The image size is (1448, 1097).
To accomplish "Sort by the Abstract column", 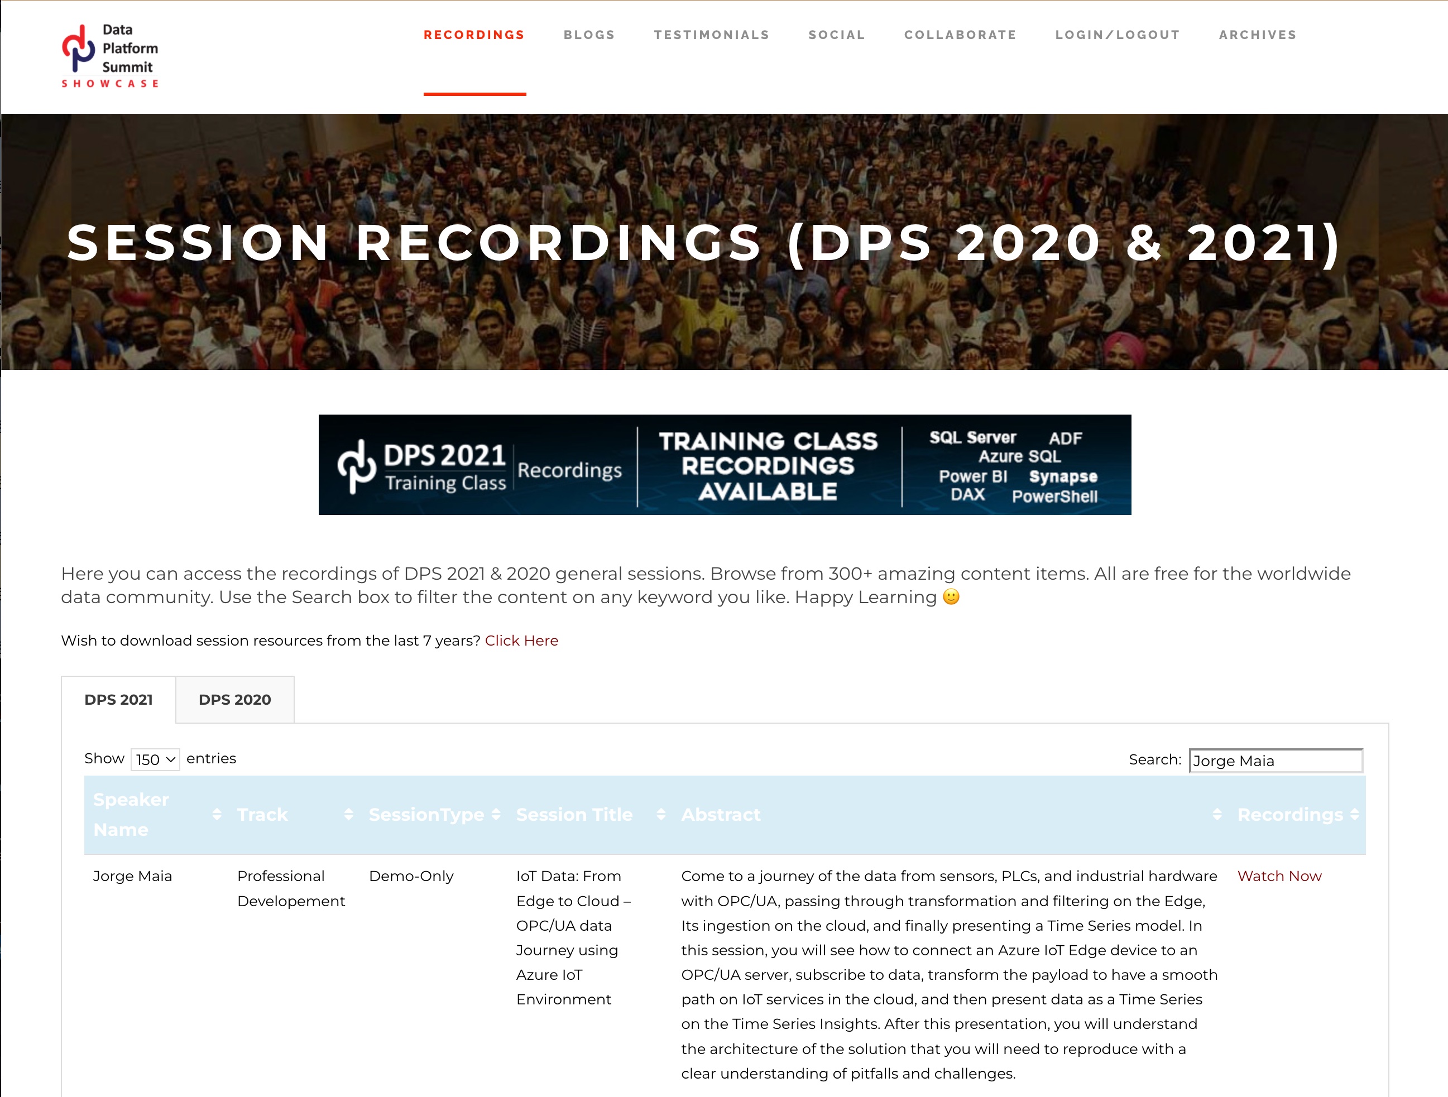I will (951, 815).
